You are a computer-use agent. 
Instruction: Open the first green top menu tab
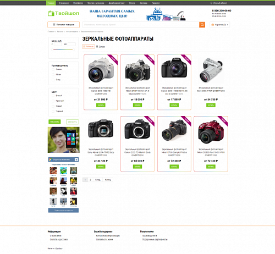tap(51, 3)
